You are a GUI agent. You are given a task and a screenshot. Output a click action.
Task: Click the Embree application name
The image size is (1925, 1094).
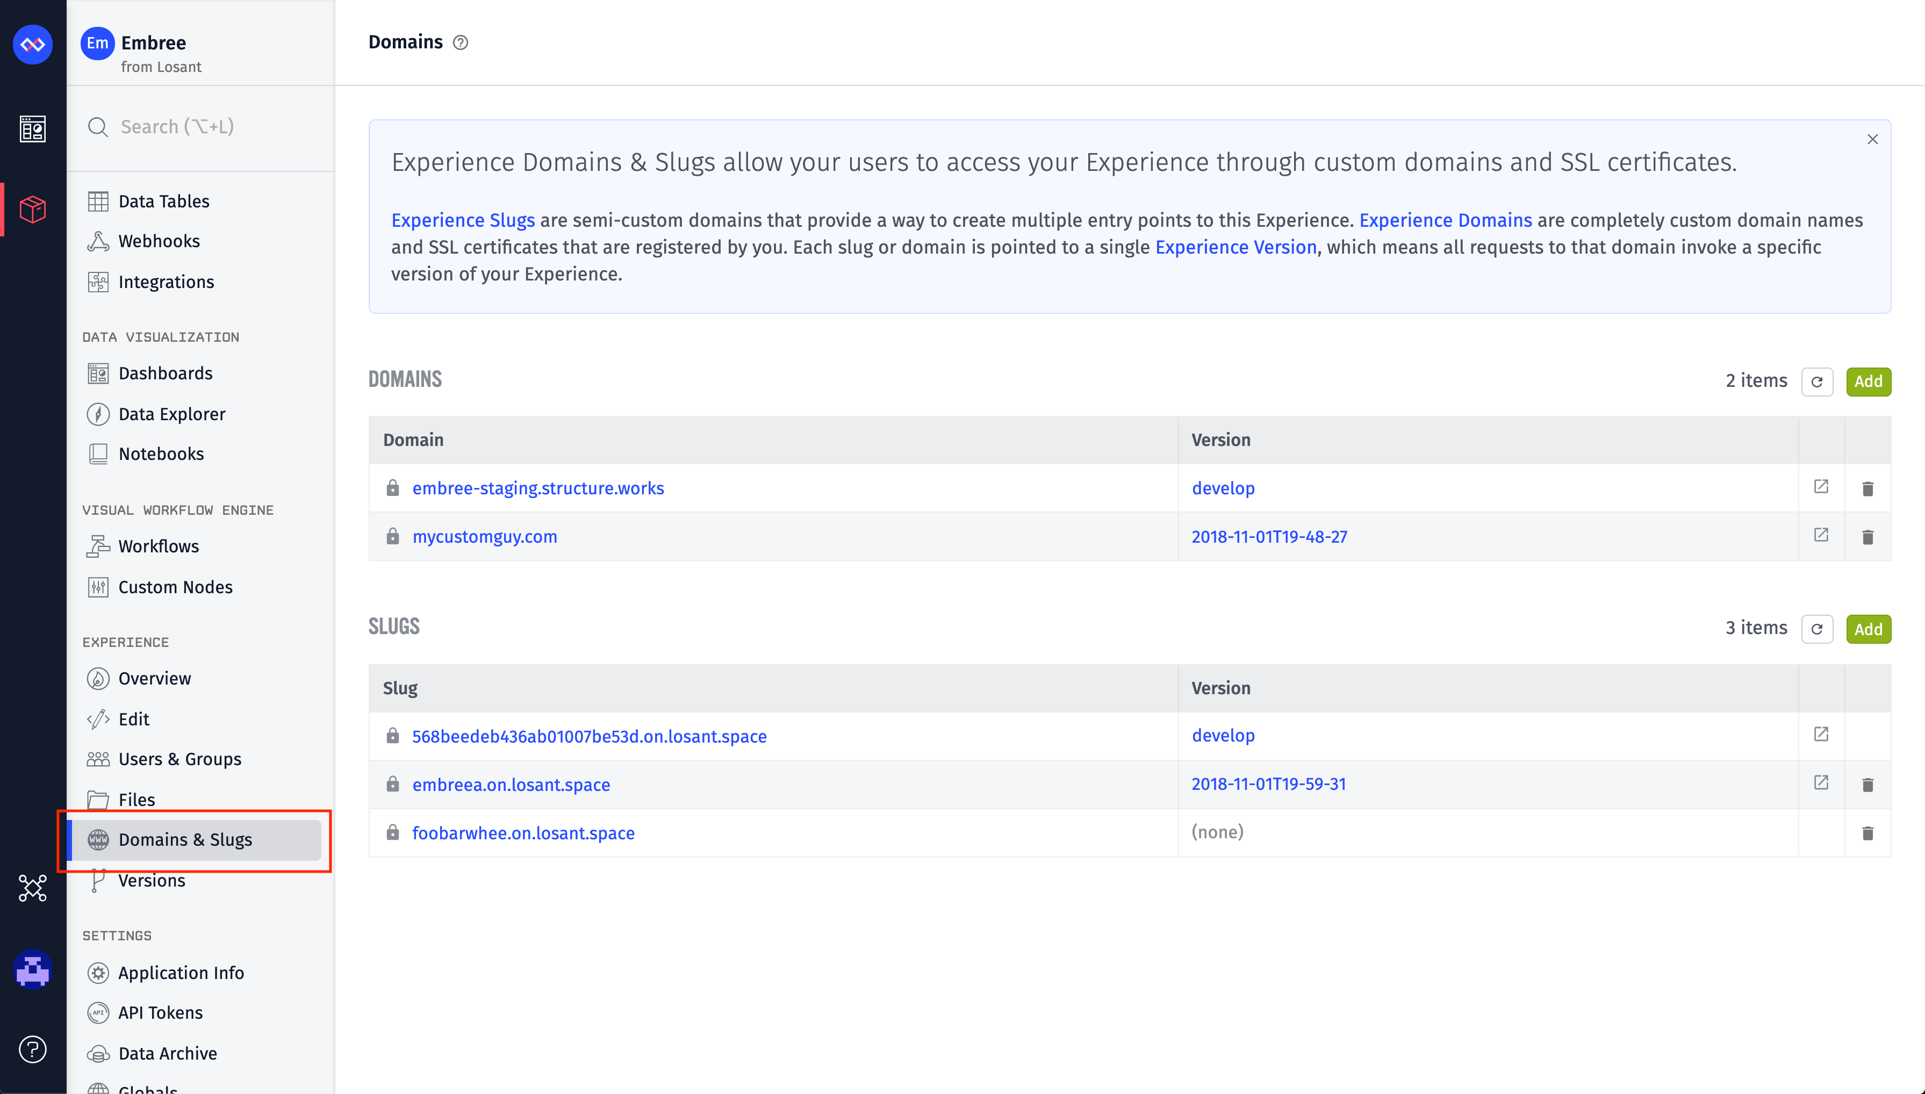(153, 43)
